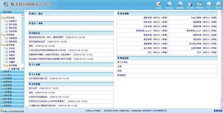This screenshot has height=113, width=223.
Task: Open the 人事管理 sidebar section
Action: pyautogui.click(x=12, y=92)
